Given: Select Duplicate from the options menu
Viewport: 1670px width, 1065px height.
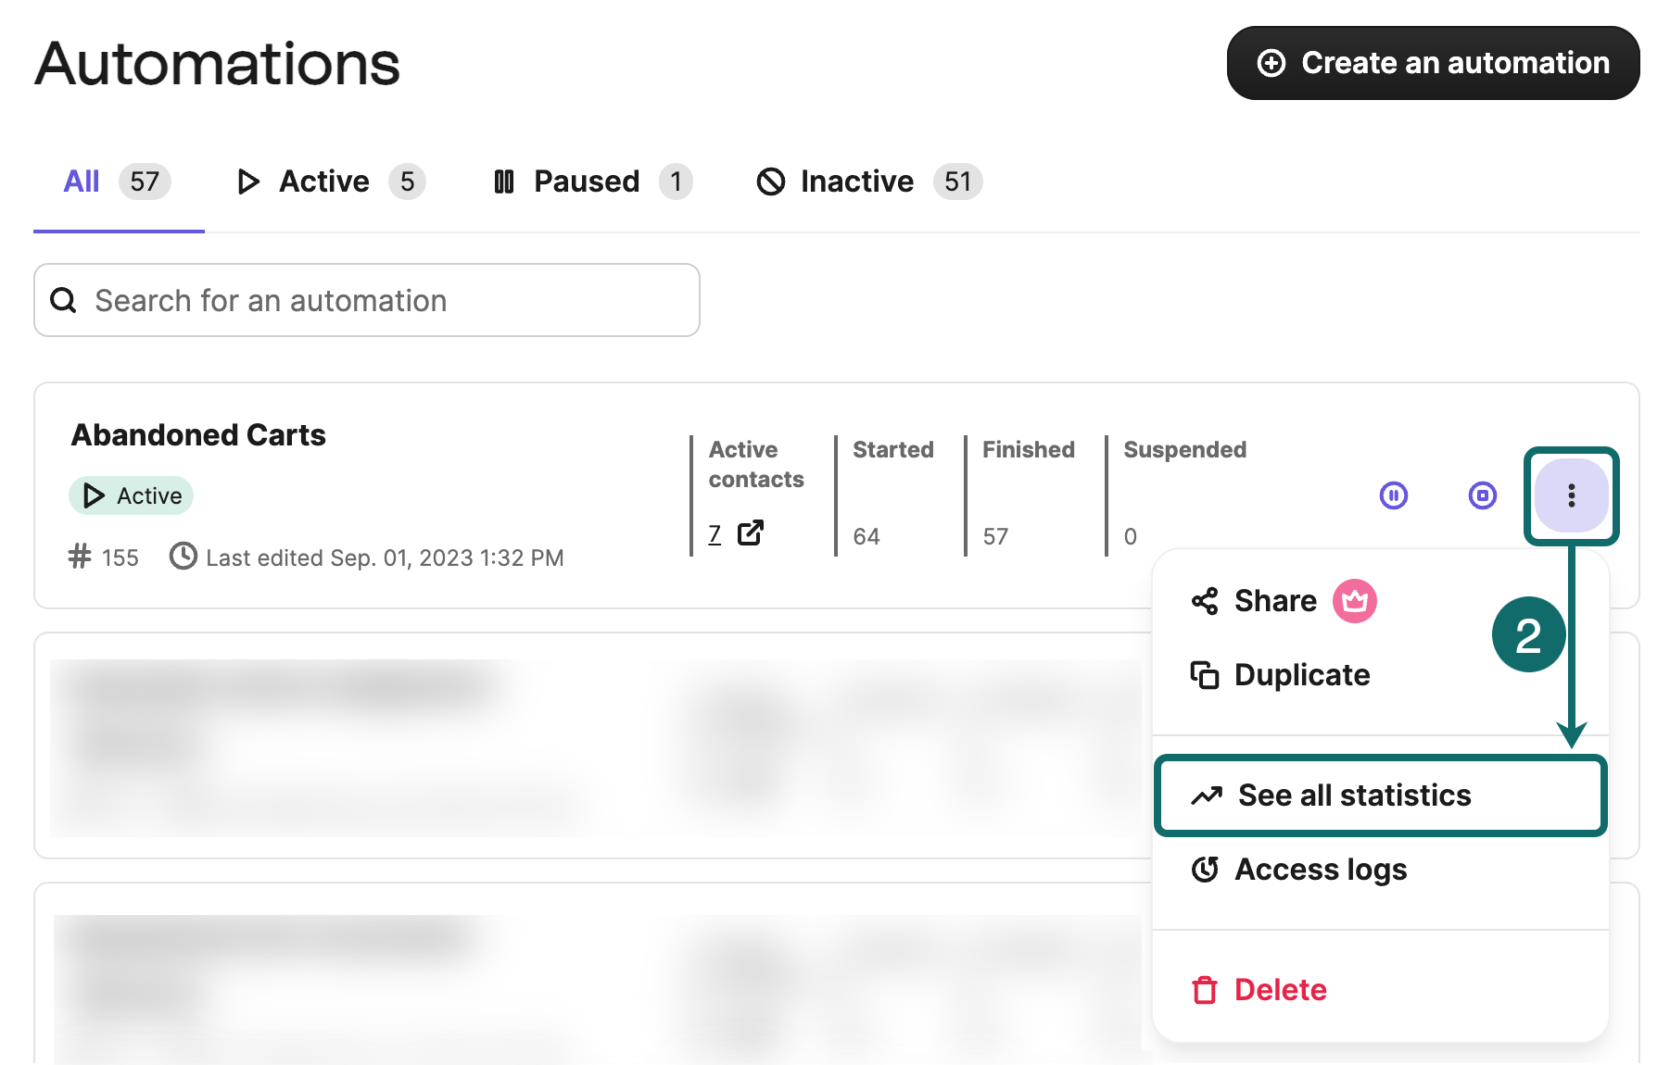Looking at the screenshot, I should 1301,674.
